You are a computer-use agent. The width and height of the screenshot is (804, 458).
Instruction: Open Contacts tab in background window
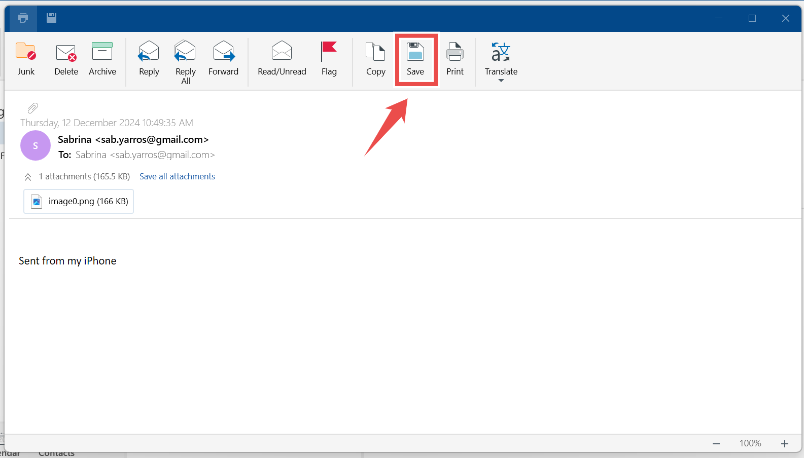tap(56, 454)
